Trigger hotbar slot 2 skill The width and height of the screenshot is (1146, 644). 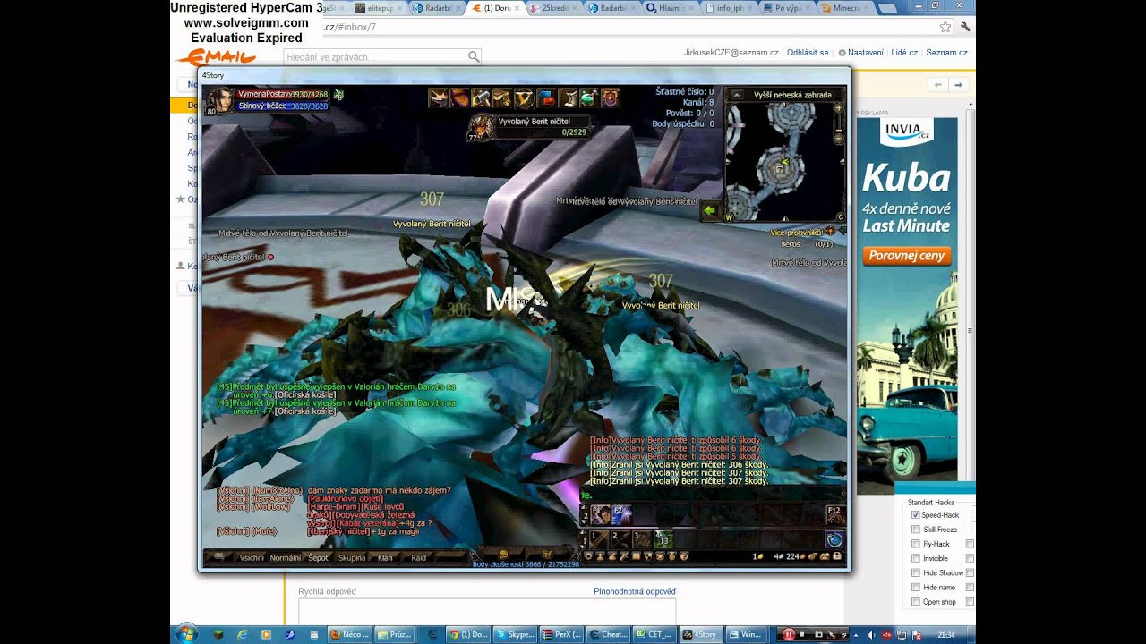[x=622, y=539]
